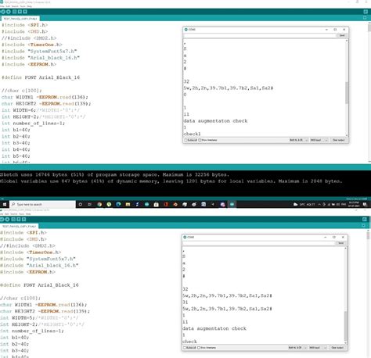371x358 pixels.
Task: Click the Verify icon in the top IDE window
Action: [x=3, y=12]
